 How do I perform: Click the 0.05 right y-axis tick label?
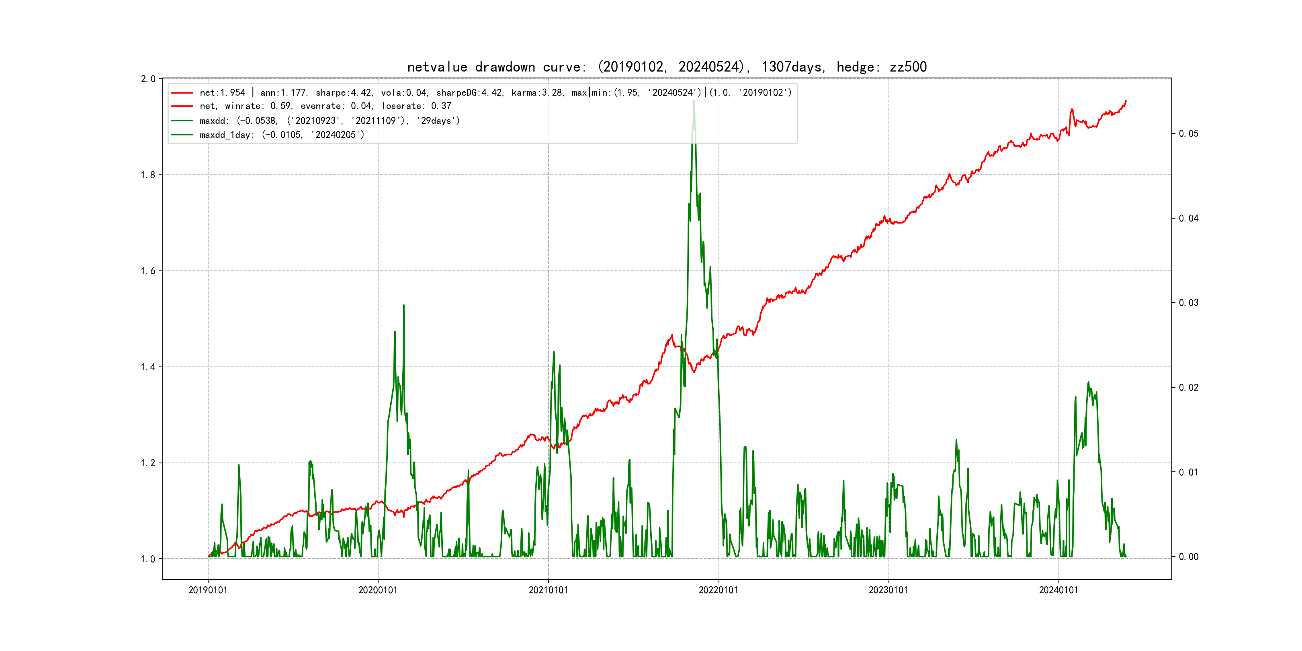tap(1188, 133)
